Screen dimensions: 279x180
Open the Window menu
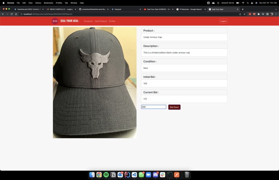click(x=74, y=3)
